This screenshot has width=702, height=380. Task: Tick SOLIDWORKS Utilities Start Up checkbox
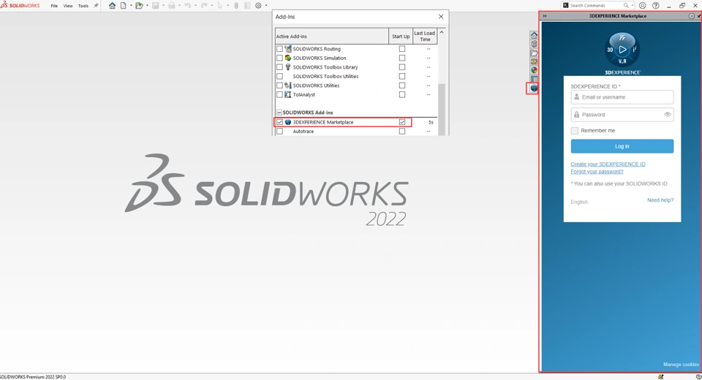pos(402,85)
